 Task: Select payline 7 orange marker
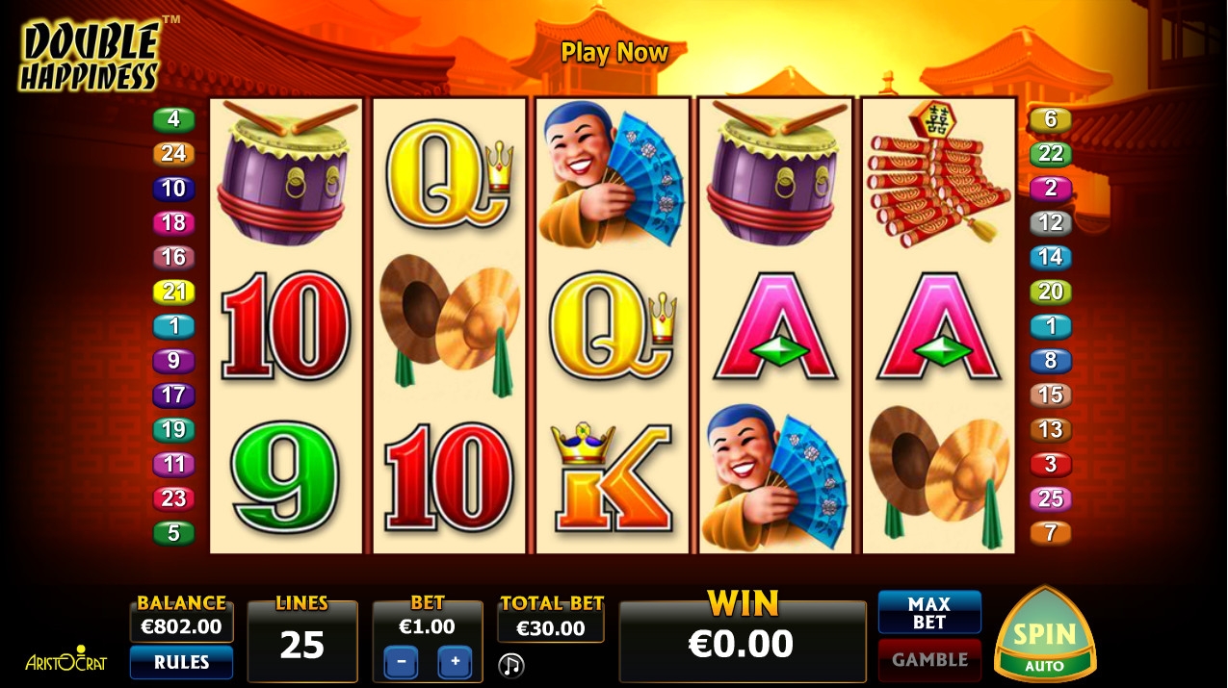[x=1051, y=532]
